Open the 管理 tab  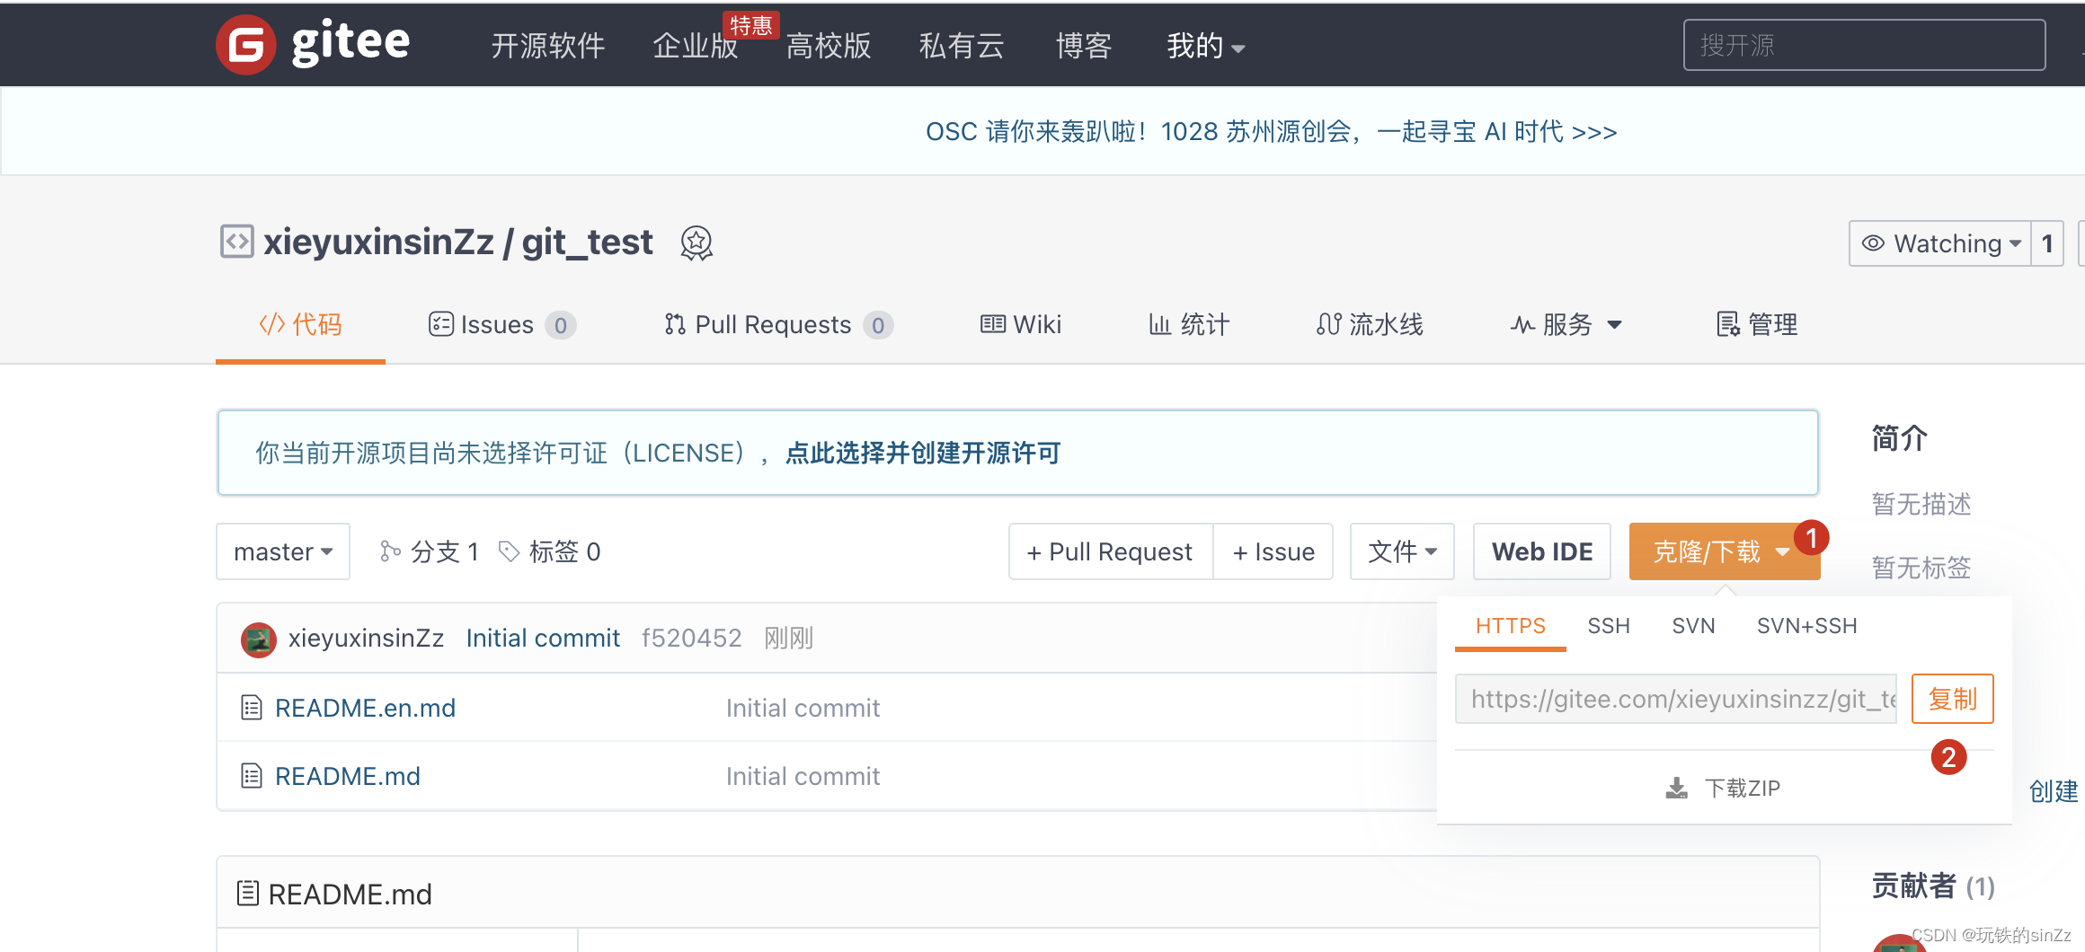coord(1757,324)
